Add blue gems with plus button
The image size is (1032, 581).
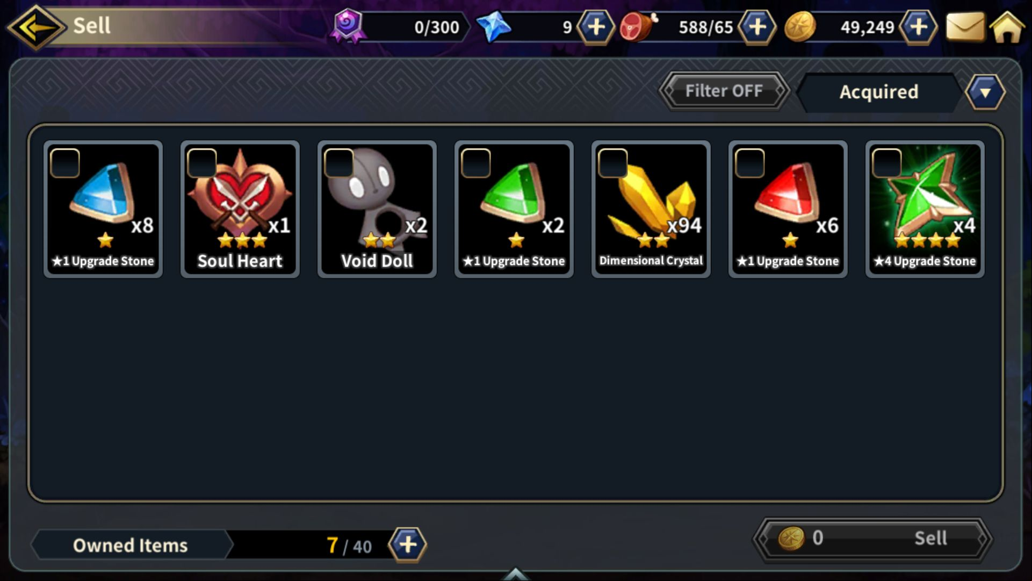point(596,27)
